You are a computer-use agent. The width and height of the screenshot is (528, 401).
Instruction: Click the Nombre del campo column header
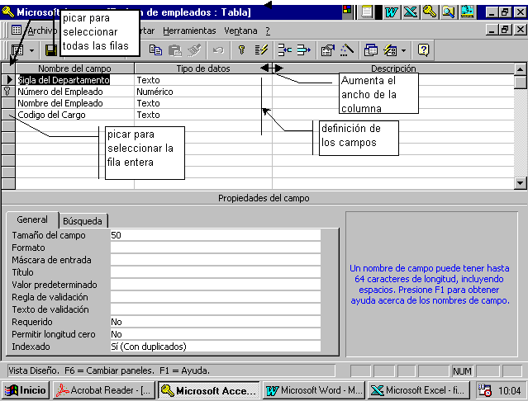click(74, 68)
